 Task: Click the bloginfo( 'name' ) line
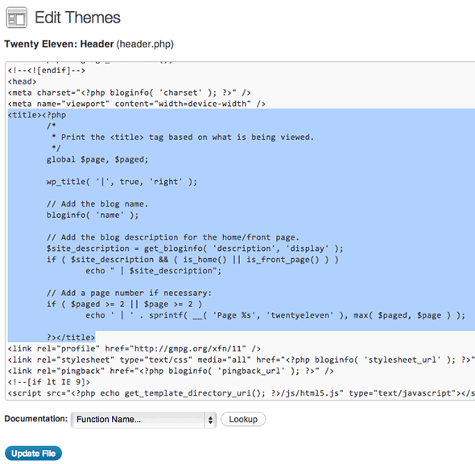[x=93, y=216]
